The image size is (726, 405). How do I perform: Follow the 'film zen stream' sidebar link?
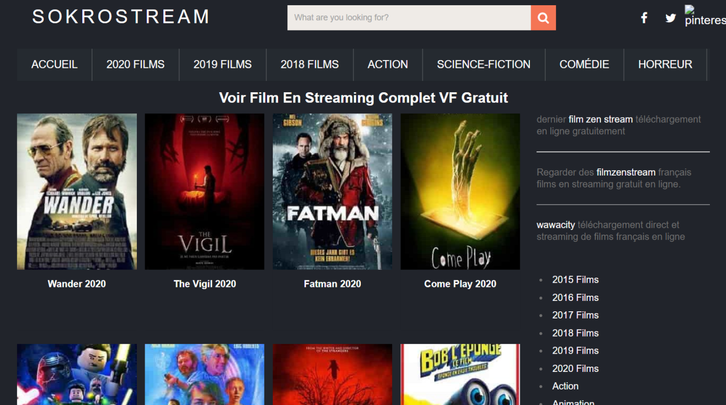click(601, 119)
